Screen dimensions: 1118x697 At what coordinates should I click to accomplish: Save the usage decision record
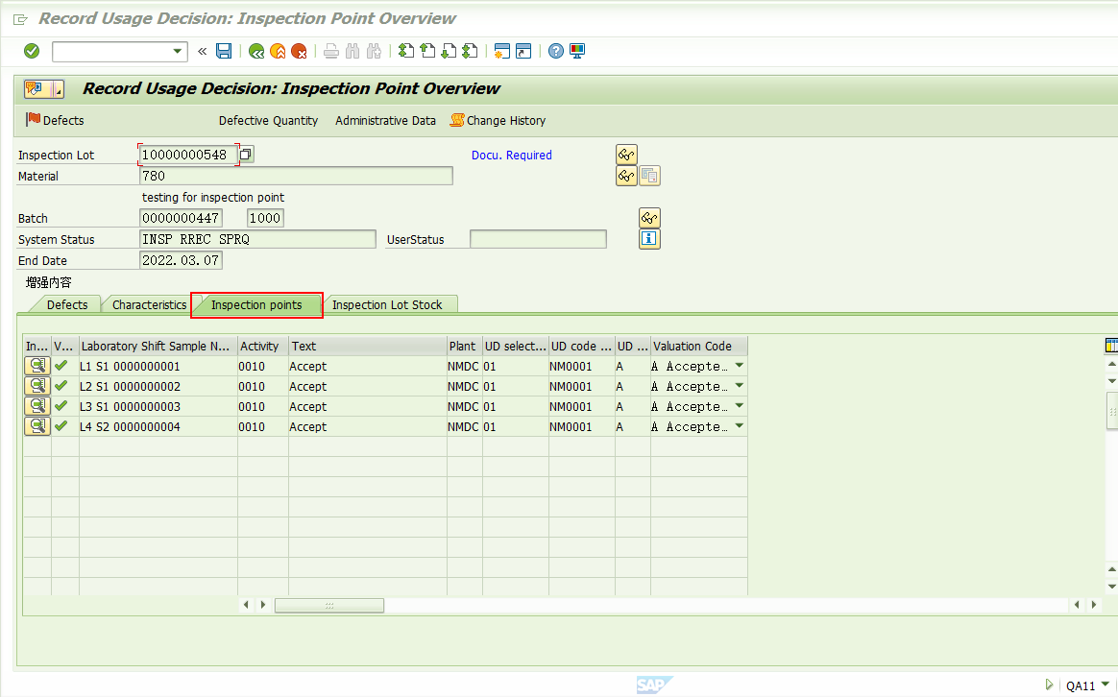click(224, 51)
